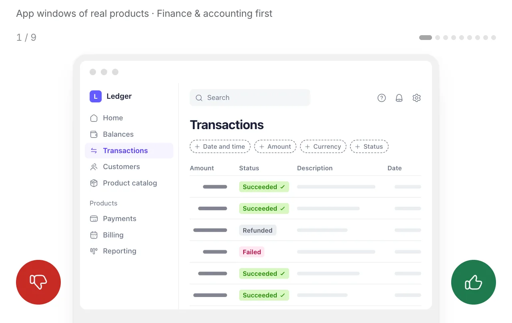512x323 pixels.
Task: Click the Home house icon in sidebar
Action: click(x=94, y=118)
